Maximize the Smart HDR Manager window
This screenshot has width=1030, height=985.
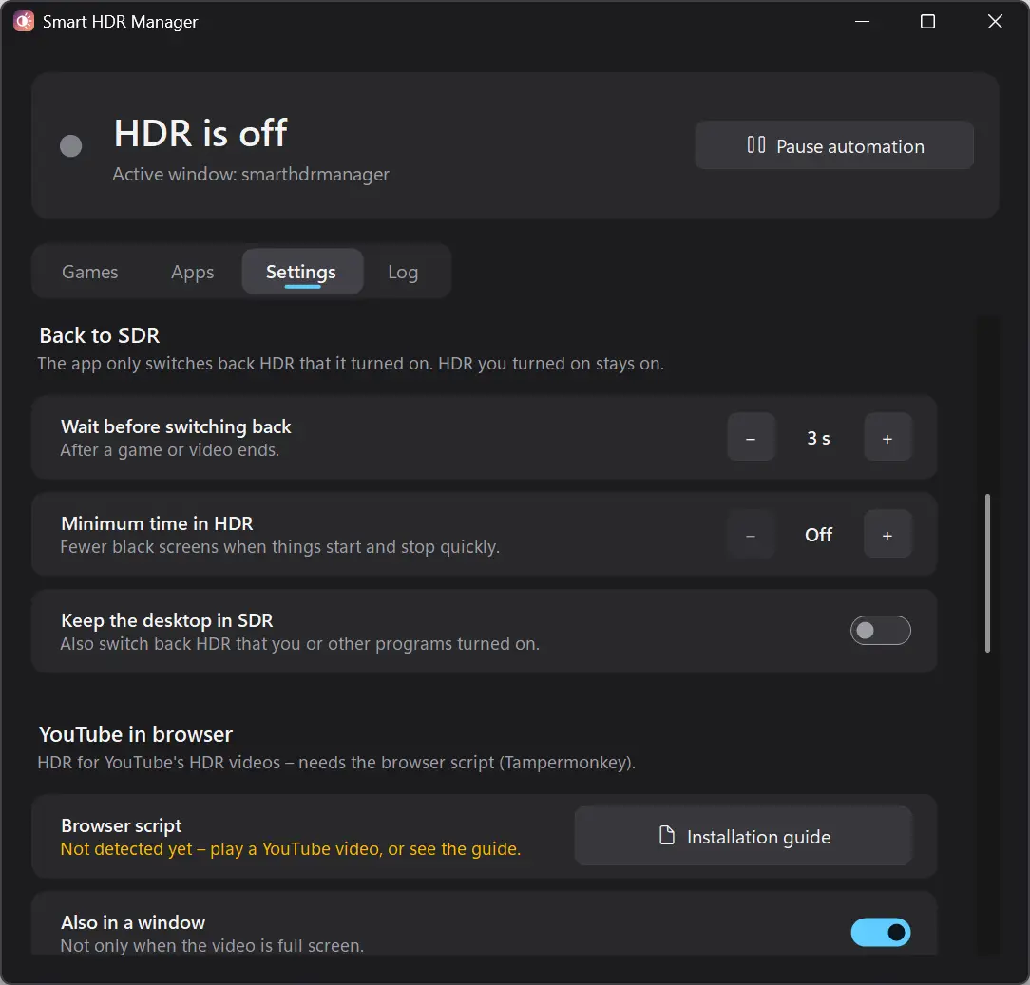[927, 22]
